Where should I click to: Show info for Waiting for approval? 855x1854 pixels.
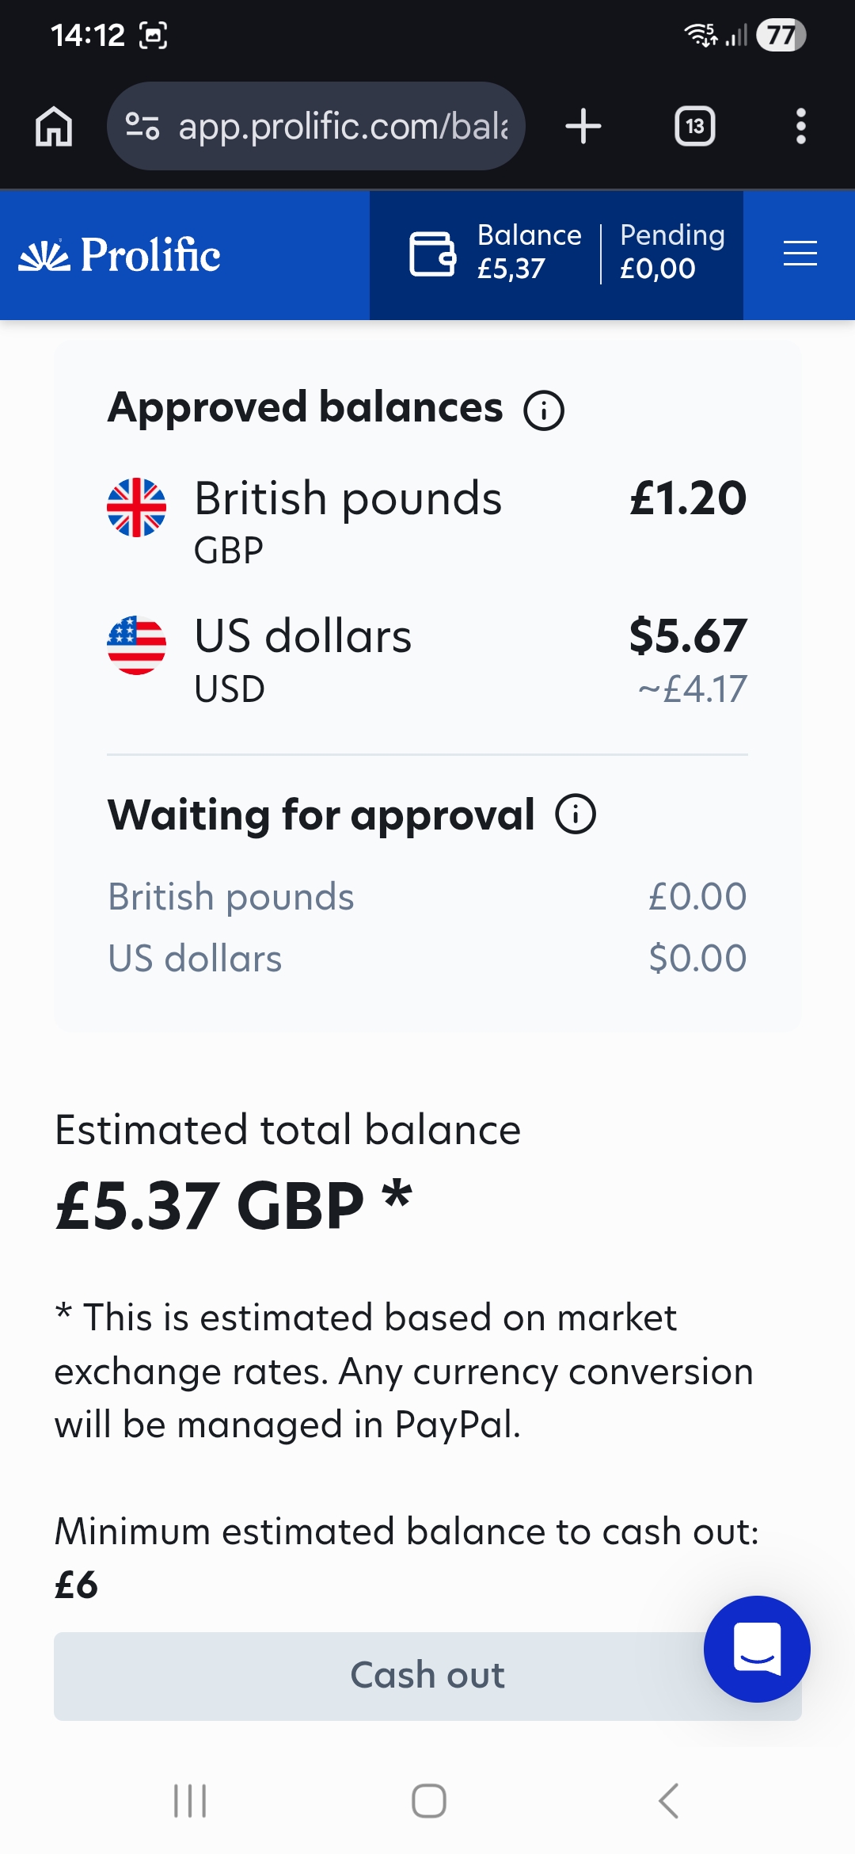(x=576, y=814)
